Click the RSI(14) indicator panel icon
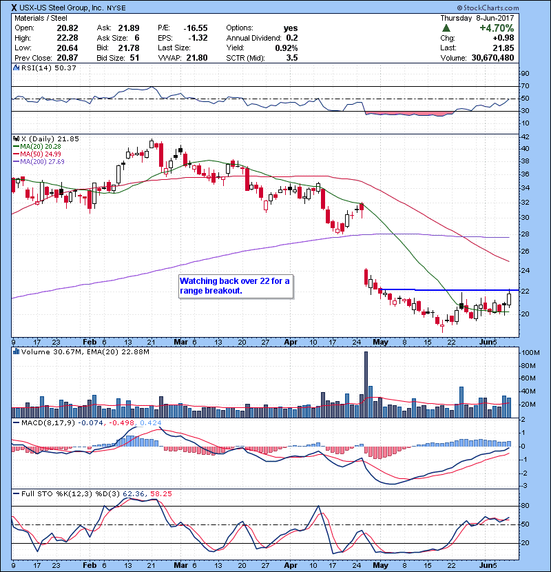 [x=16, y=68]
